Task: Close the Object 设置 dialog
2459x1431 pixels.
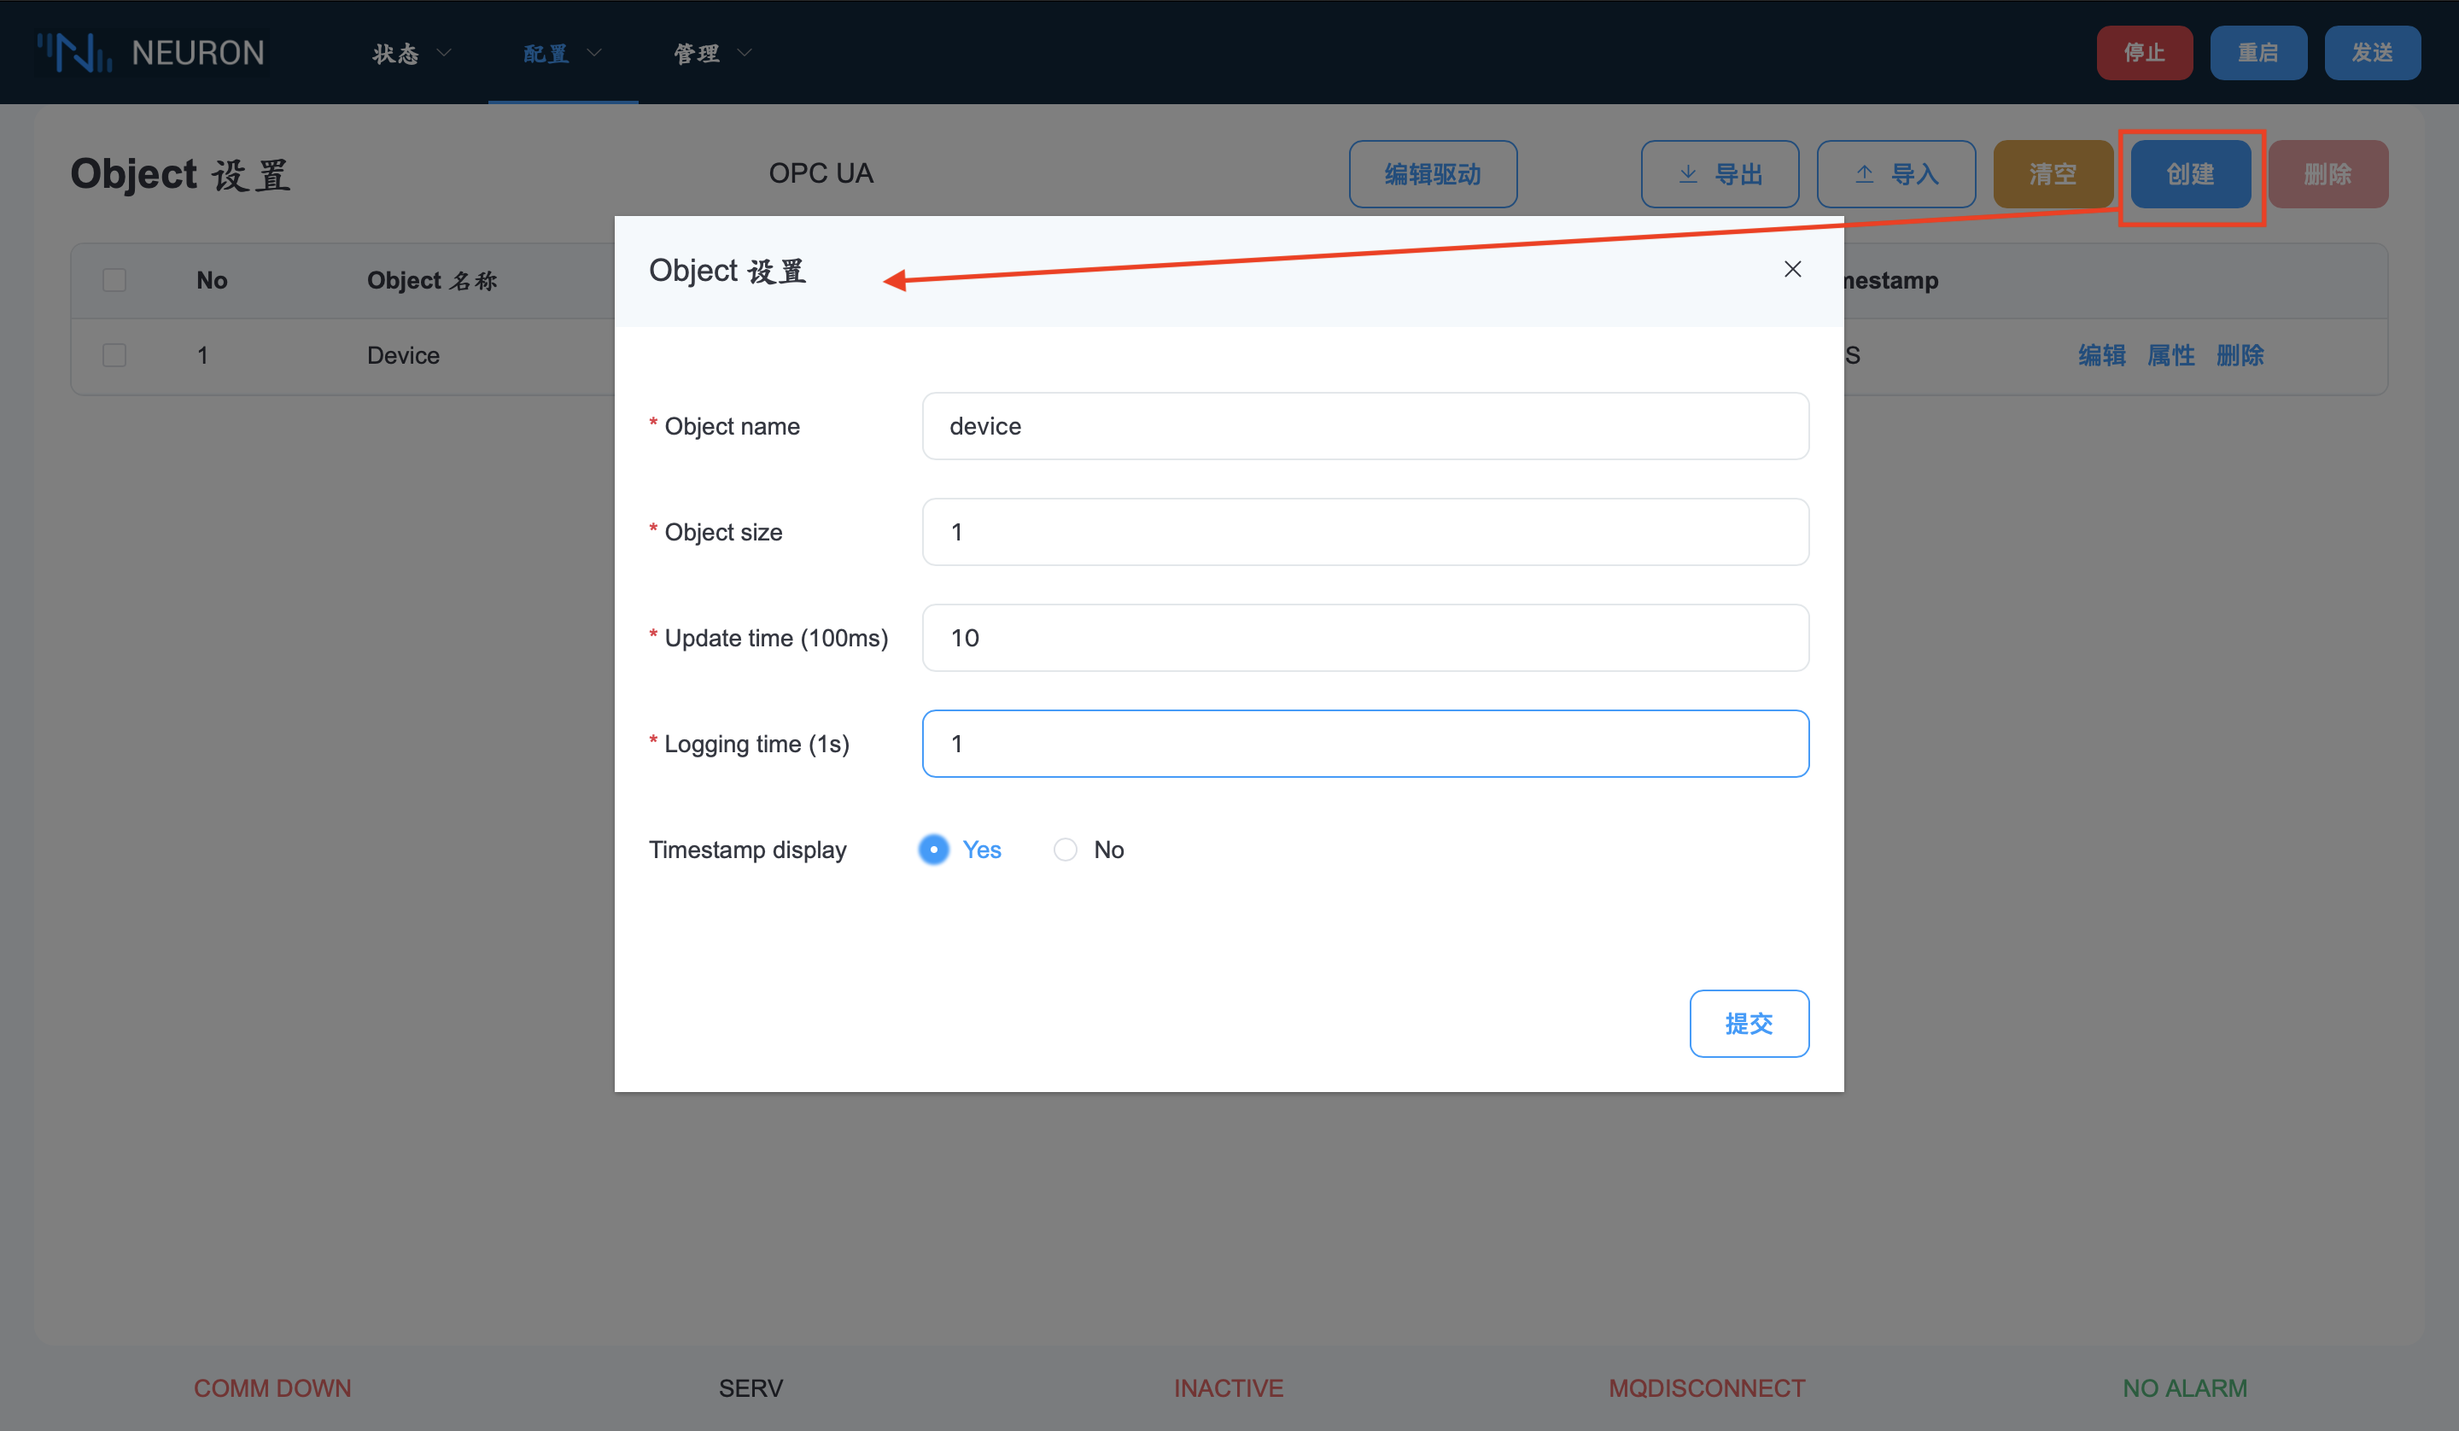Action: click(x=1792, y=270)
